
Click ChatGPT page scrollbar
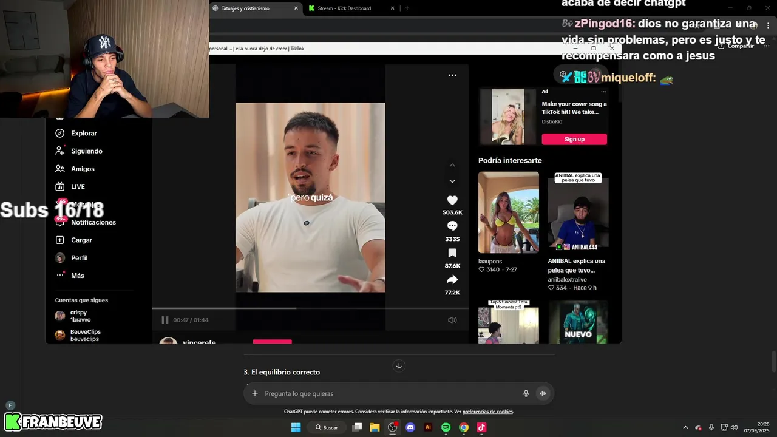pos(773,361)
